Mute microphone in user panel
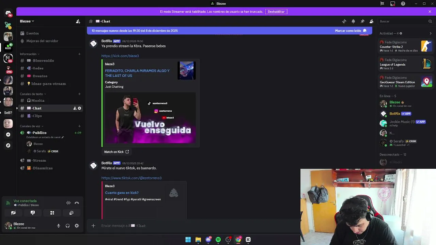Viewport: 436px width, 245px height. (59, 226)
